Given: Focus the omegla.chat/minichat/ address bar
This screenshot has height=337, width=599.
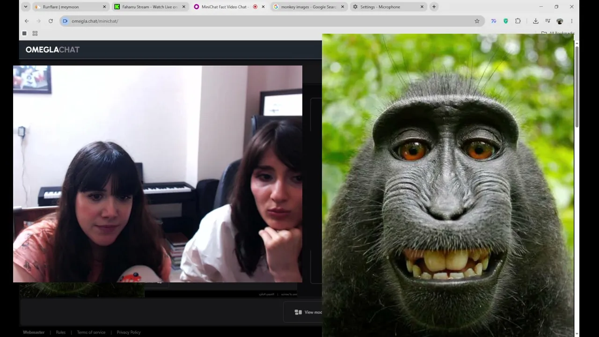Looking at the screenshot, I should coord(271,21).
